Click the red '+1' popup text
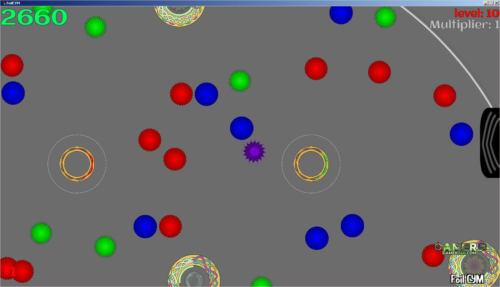 pyautogui.click(x=9, y=272)
